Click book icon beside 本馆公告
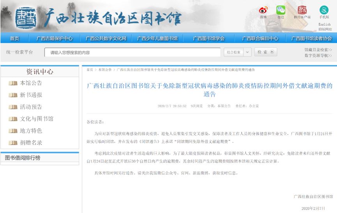 [13, 83]
